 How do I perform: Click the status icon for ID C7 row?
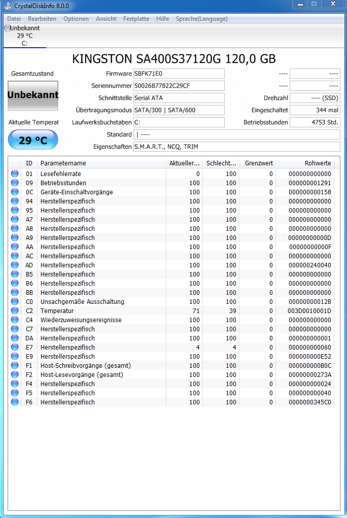coord(15,329)
